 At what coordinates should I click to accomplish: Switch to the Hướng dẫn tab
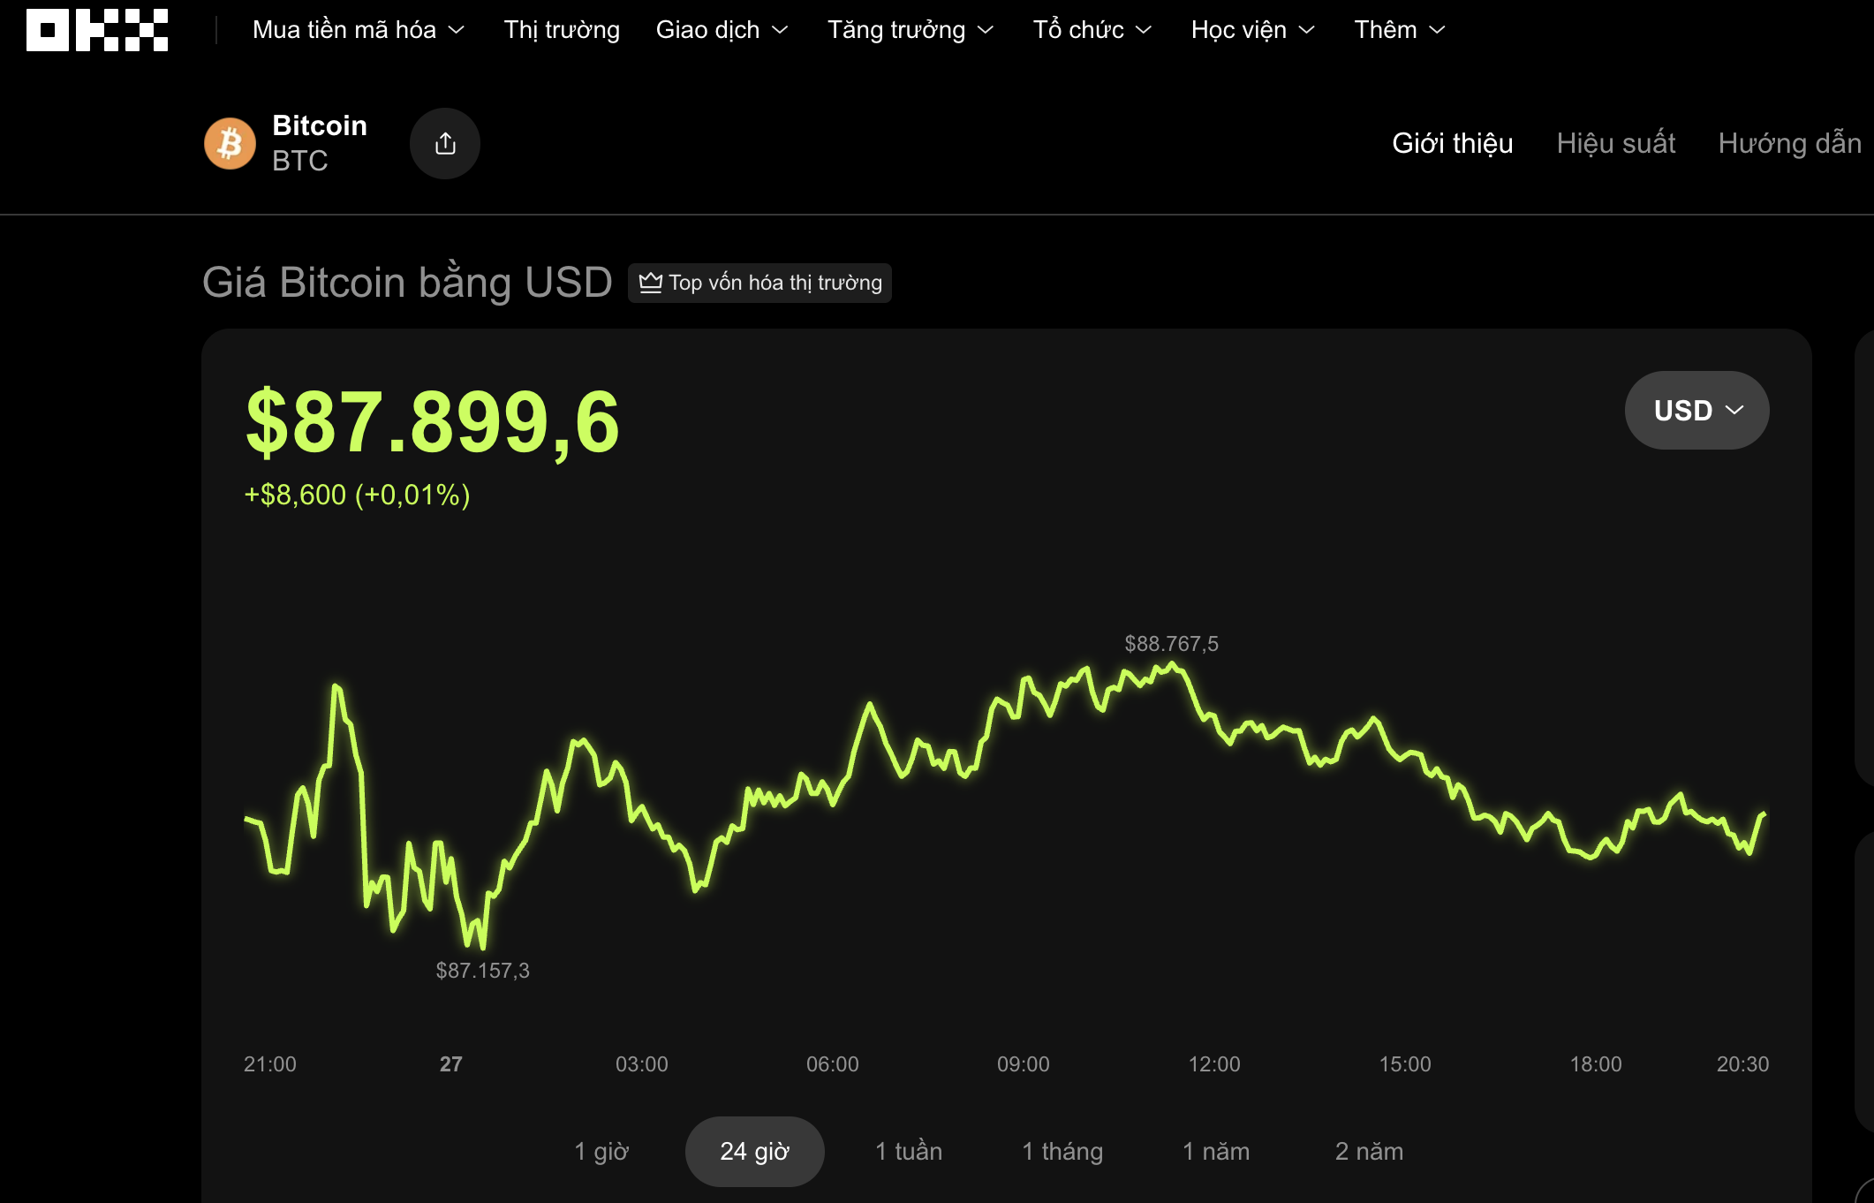coord(1789,143)
